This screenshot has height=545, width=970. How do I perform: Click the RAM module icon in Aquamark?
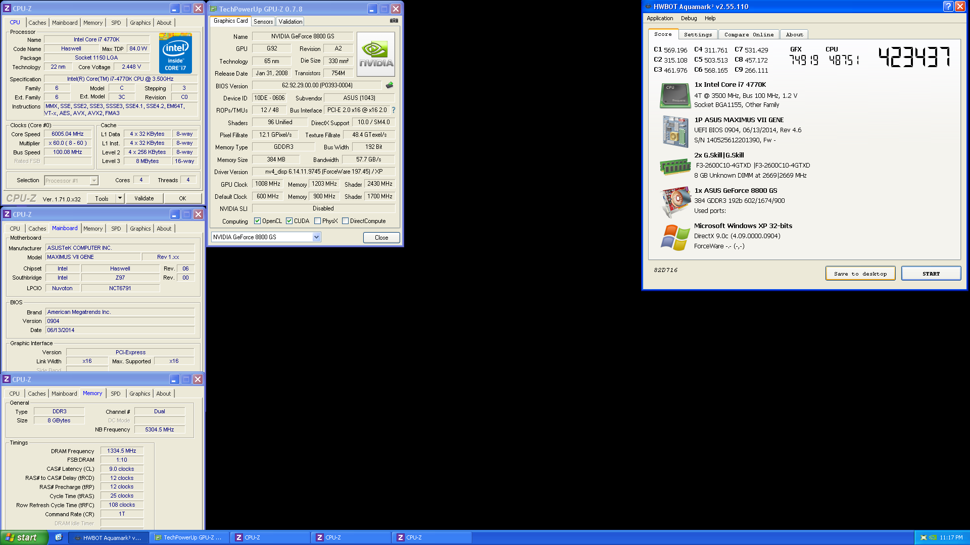pos(675,167)
